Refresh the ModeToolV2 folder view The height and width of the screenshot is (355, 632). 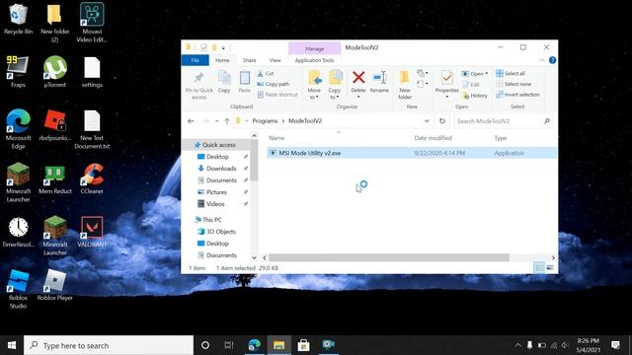[442, 120]
